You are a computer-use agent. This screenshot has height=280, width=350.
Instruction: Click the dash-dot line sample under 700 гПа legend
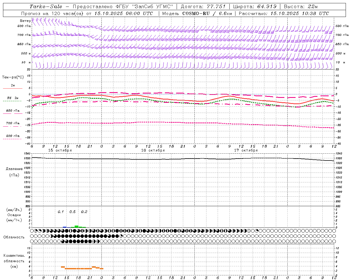[x=12, y=126]
